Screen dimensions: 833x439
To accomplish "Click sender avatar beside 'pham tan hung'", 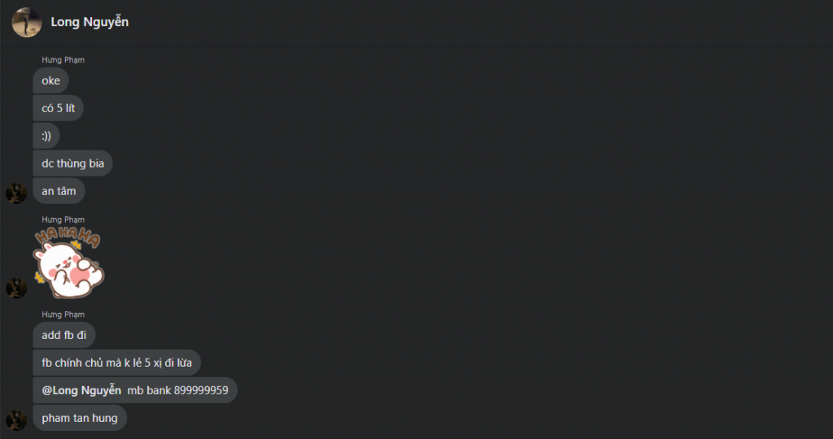I will point(16,419).
